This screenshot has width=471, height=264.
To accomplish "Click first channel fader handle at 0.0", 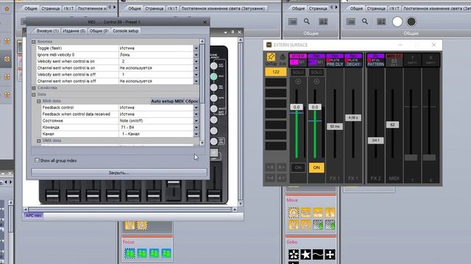I will pos(297,107).
